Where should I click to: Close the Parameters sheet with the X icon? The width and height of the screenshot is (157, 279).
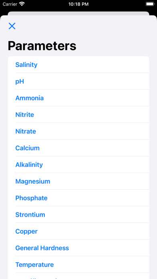(x=12, y=26)
